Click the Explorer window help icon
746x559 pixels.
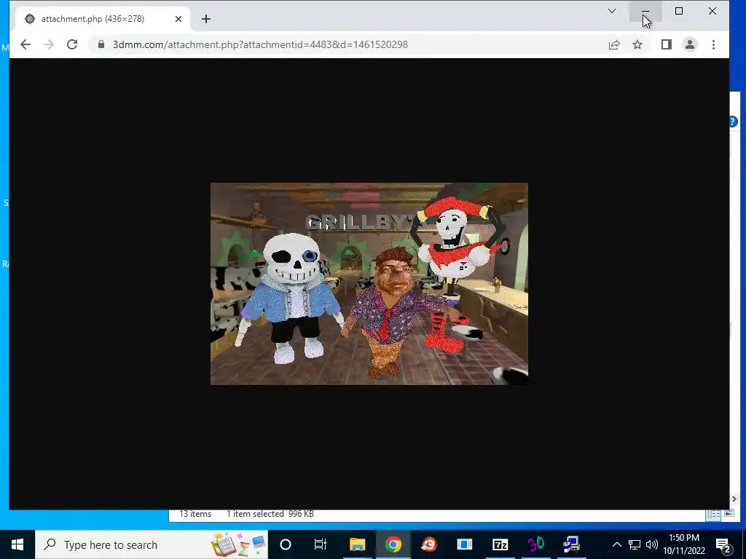pos(734,122)
